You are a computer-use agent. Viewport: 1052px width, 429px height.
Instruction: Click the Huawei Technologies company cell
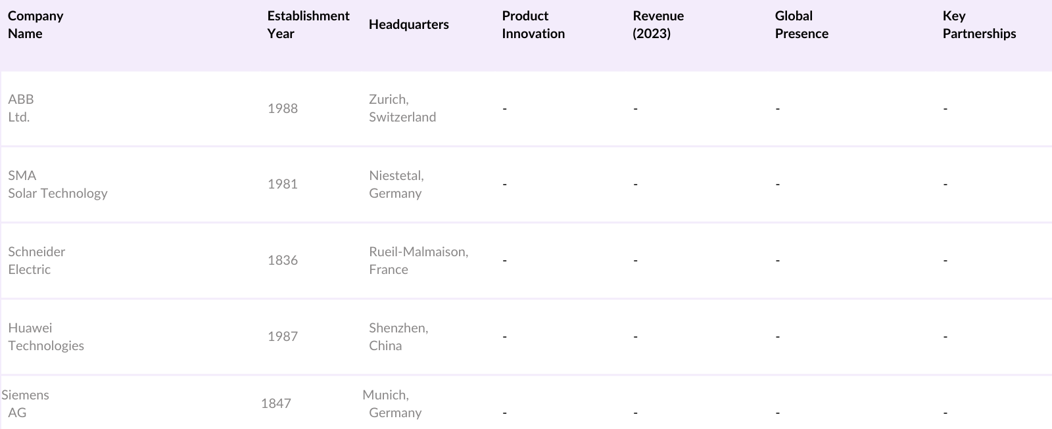pos(46,337)
